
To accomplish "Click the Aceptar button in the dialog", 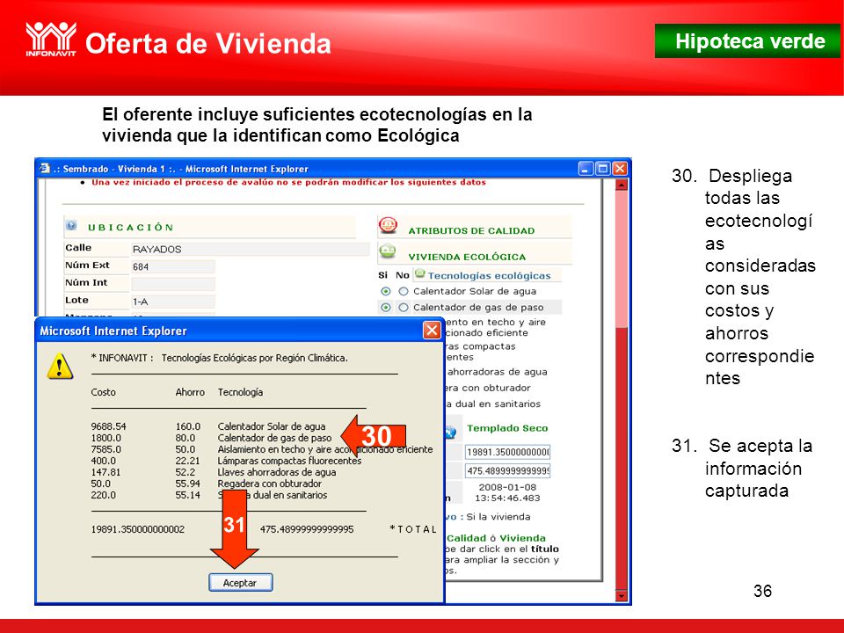I will pyautogui.click(x=241, y=582).
